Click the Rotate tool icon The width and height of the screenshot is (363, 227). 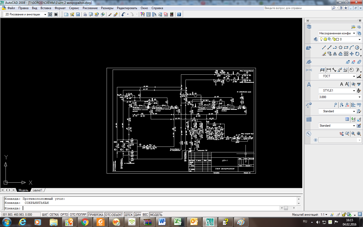[x=357, y=54]
